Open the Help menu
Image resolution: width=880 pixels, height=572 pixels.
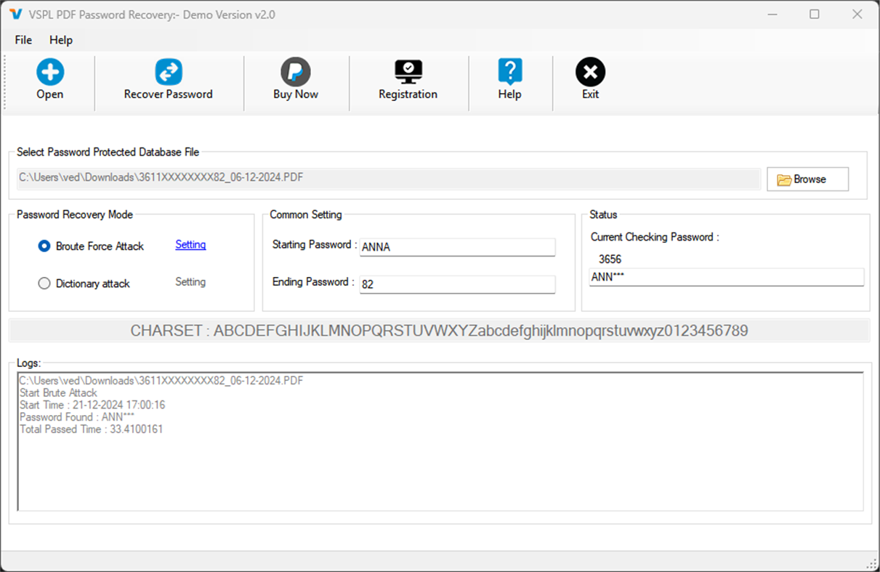pyautogui.click(x=60, y=40)
